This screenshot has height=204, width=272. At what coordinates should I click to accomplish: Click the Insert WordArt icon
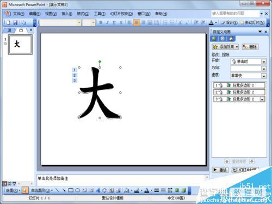(x=98, y=190)
